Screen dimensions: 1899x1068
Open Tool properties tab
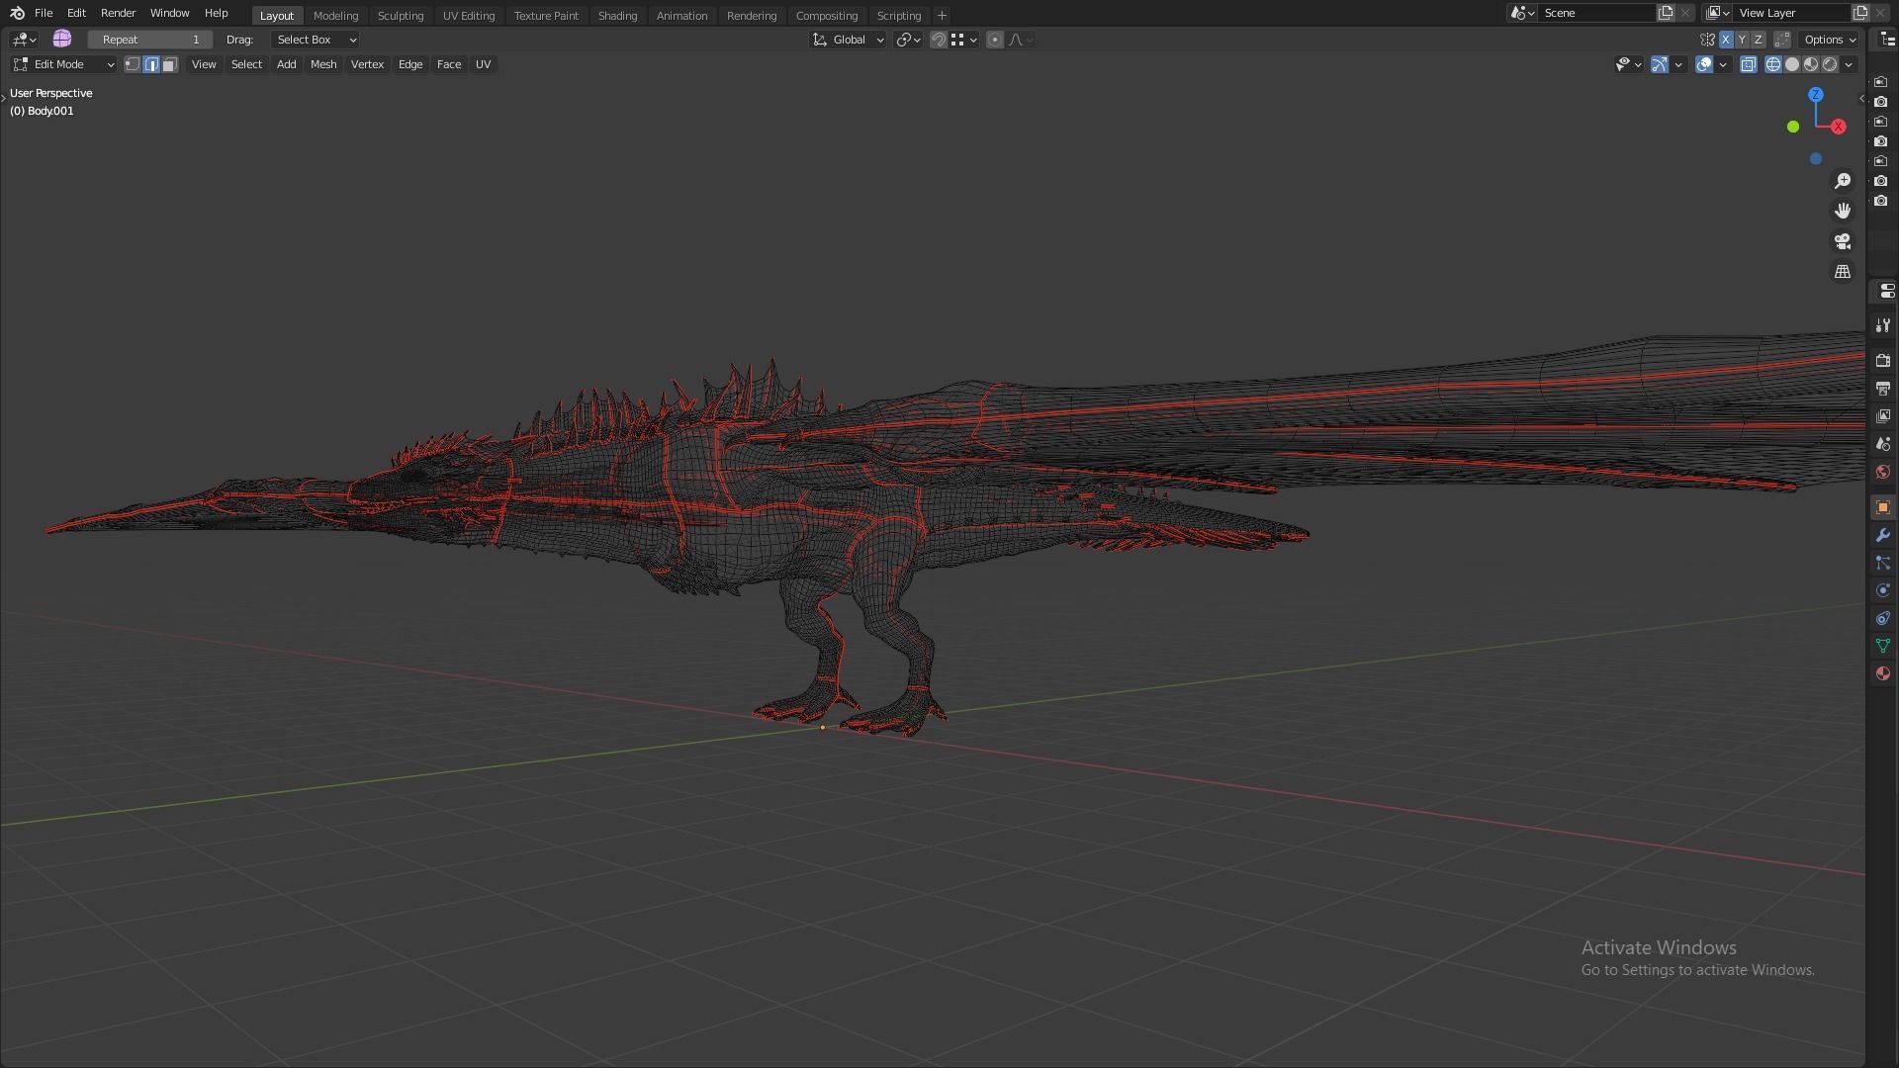point(1883,325)
